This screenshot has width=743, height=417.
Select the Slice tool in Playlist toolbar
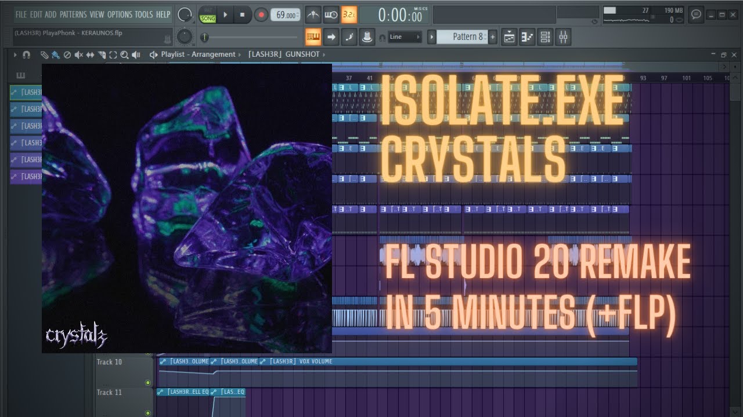coord(102,55)
